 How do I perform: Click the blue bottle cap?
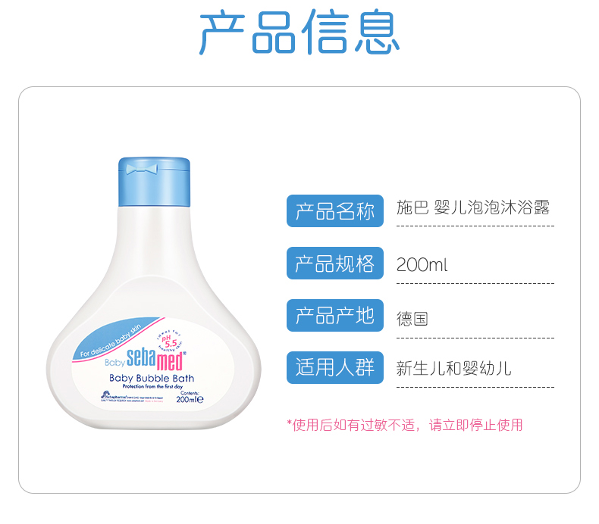(x=154, y=182)
